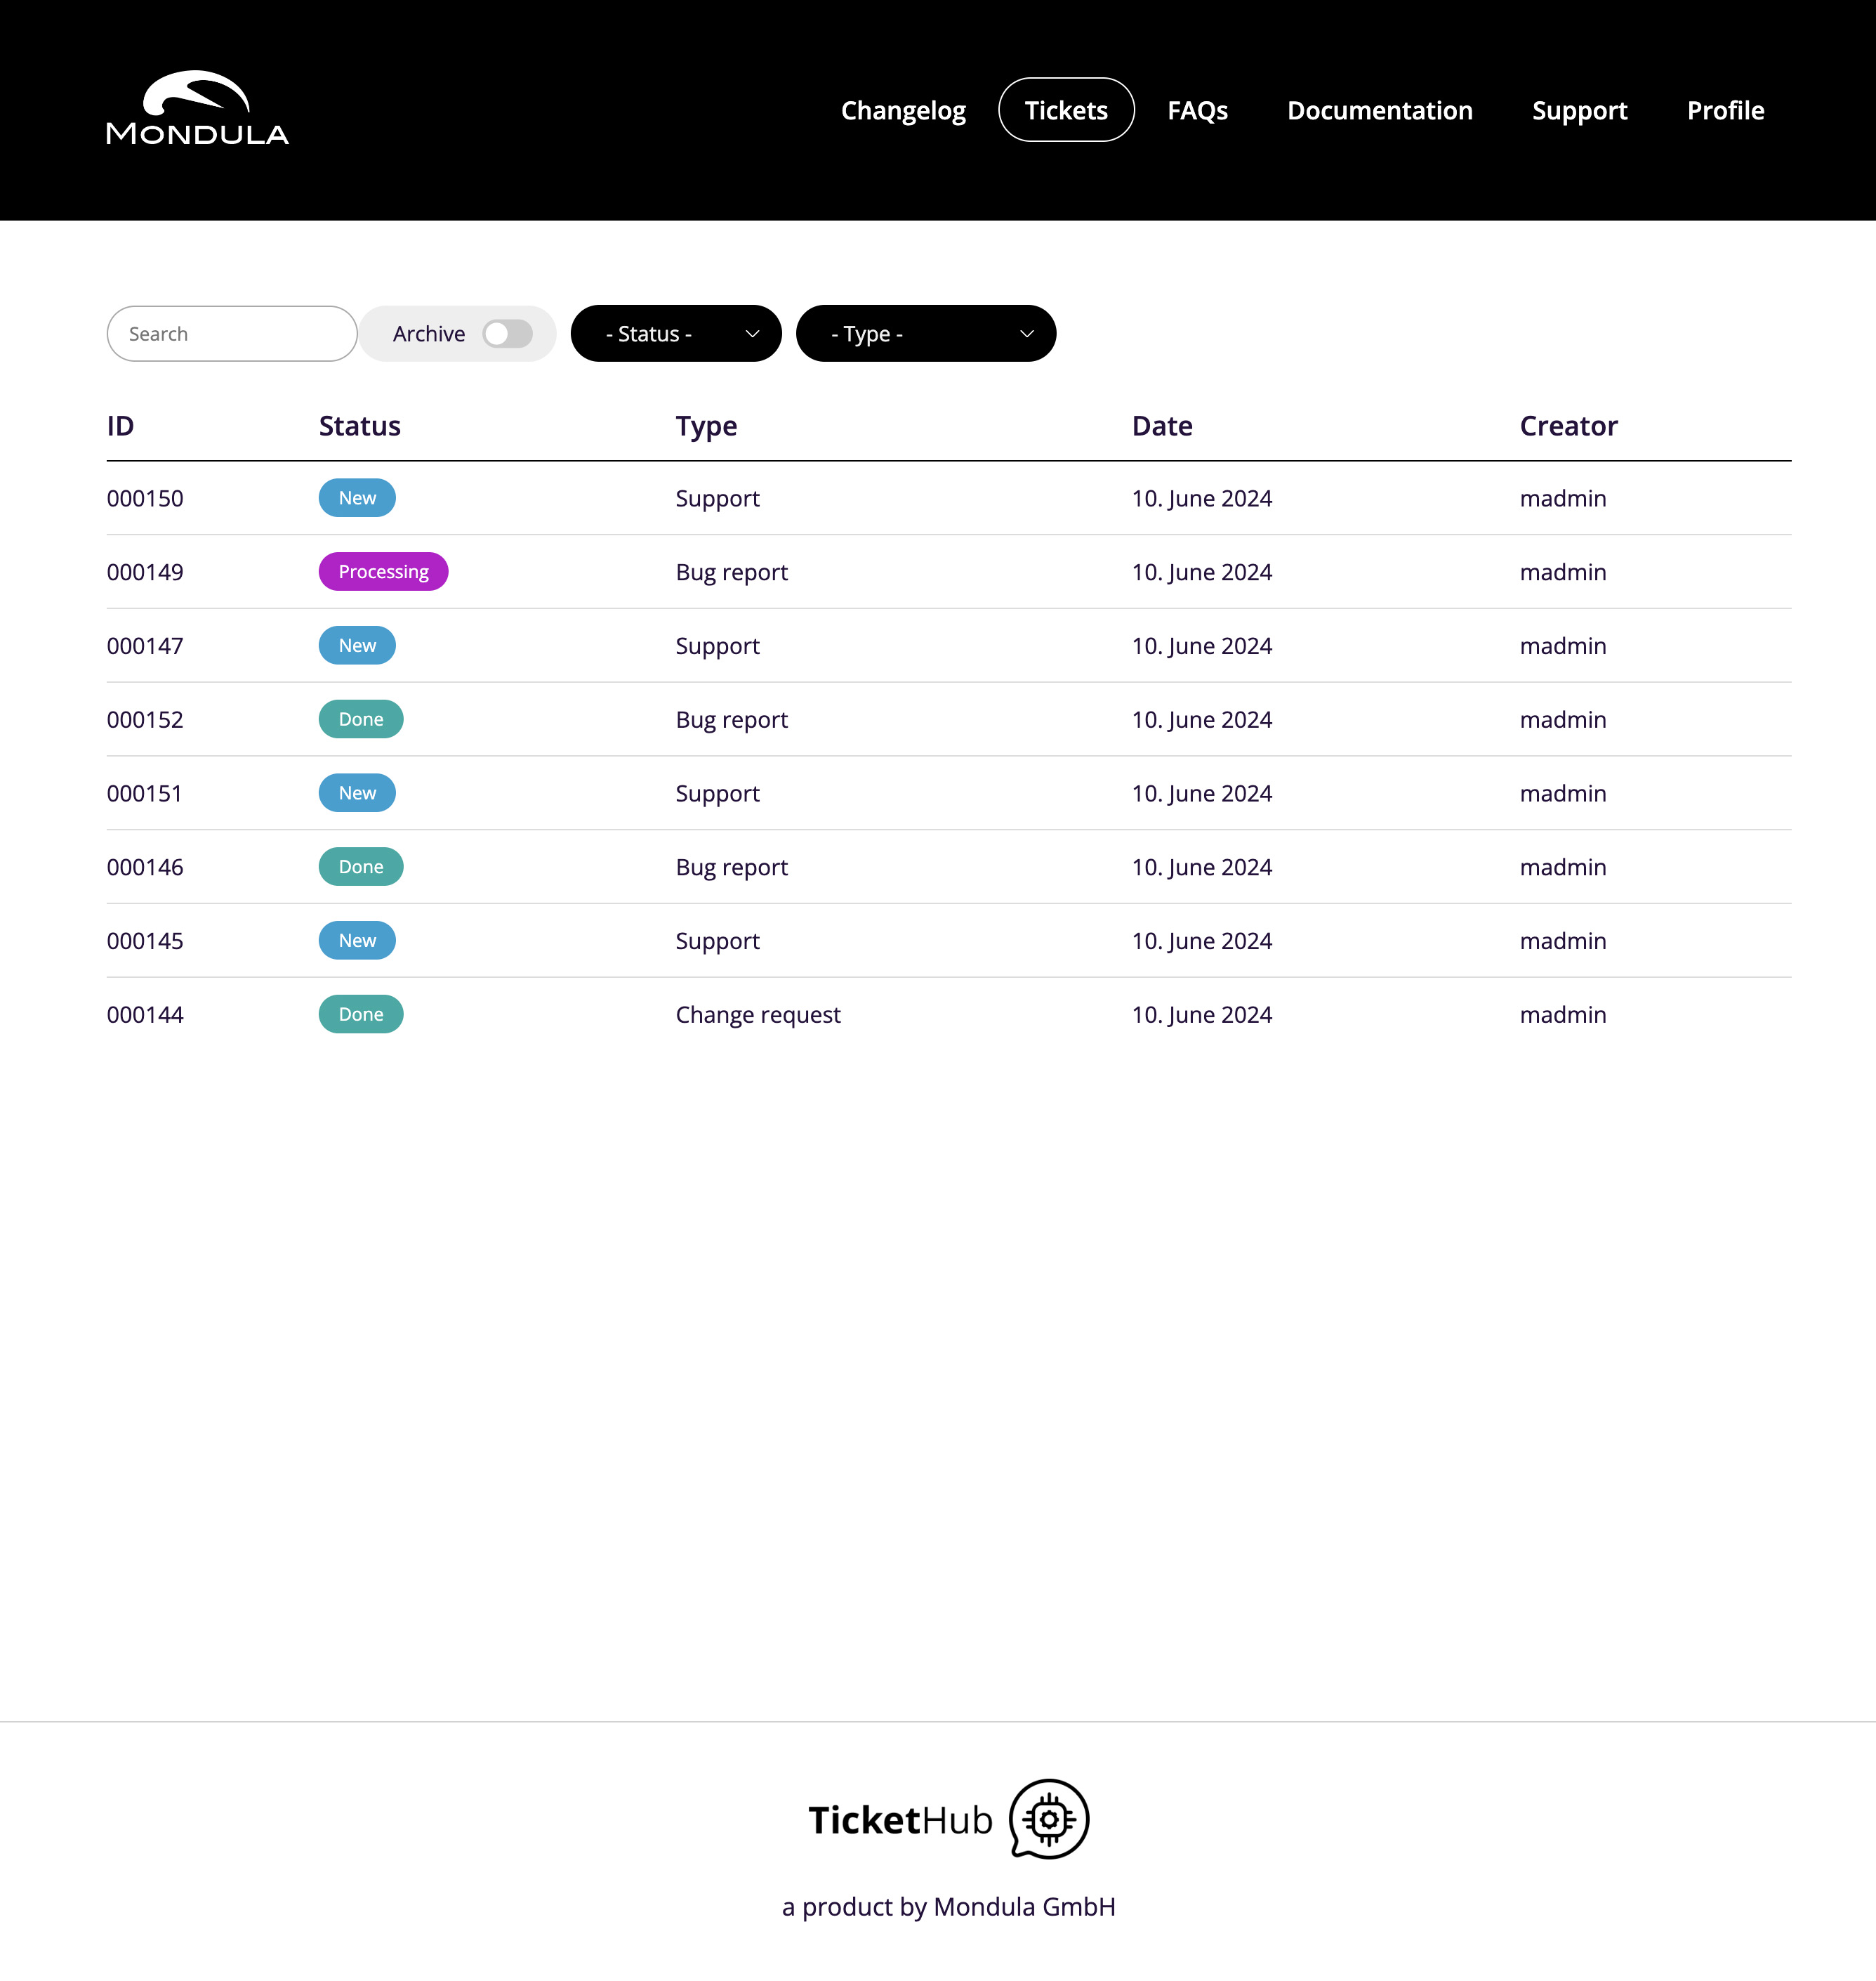Click the ID column header
Screen dimensions: 1876x1981
point(120,426)
